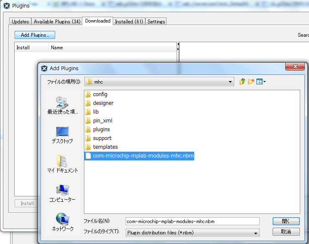Open My Documents sidebar shortcut

(x=62, y=164)
